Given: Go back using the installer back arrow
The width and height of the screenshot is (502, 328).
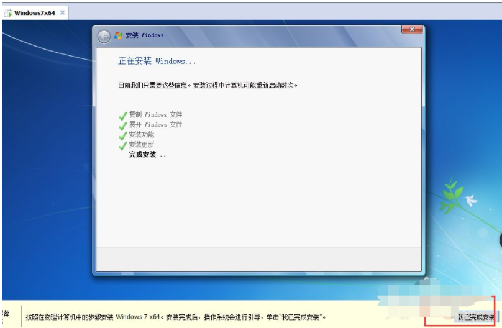Looking at the screenshot, I should (x=104, y=37).
